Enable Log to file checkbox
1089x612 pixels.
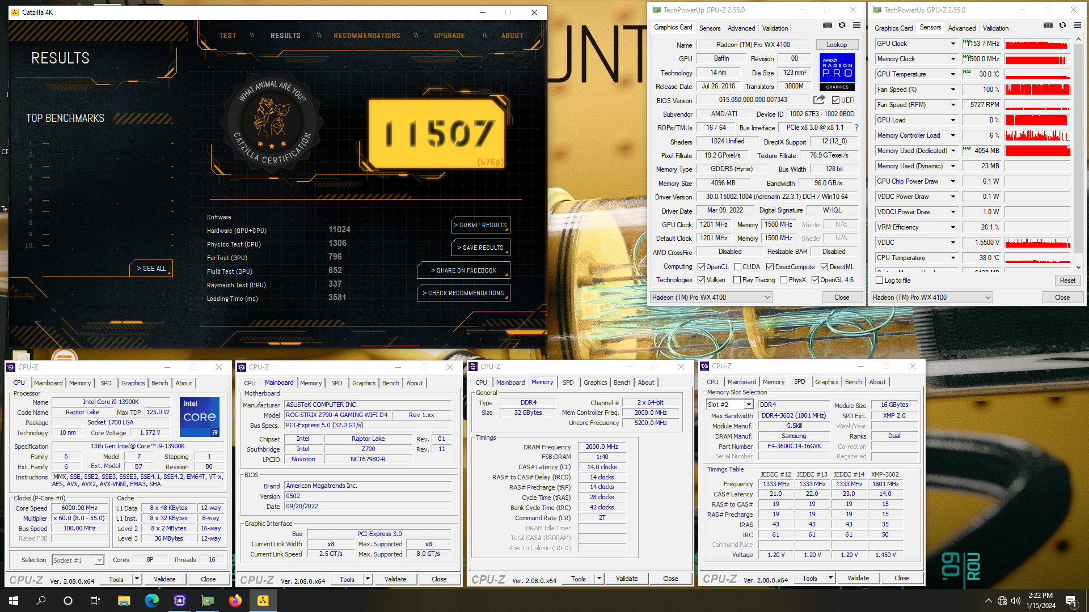(x=879, y=280)
